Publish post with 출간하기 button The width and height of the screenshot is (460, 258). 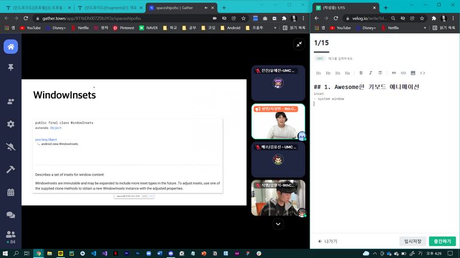tap(443, 241)
